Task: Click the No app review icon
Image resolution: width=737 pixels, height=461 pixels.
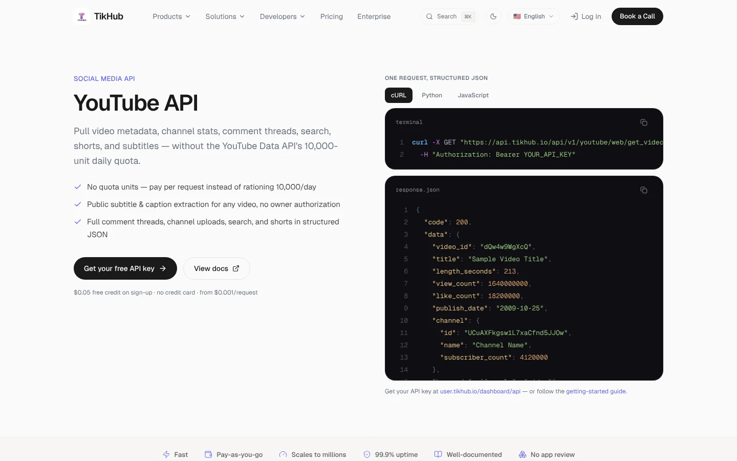Action: pyautogui.click(x=523, y=454)
